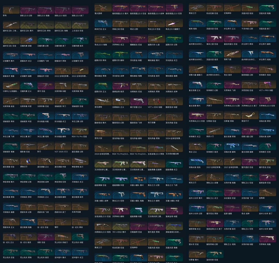279x263 pixels.
Task: Click the label text "冰点凝冻 狂徒"
Action: click(230, 198)
